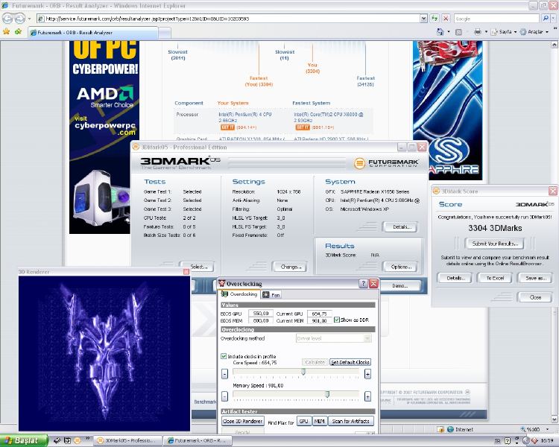Click the minus button beside Memory Speed slider
The image size is (559, 447).
click(x=224, y=396)
